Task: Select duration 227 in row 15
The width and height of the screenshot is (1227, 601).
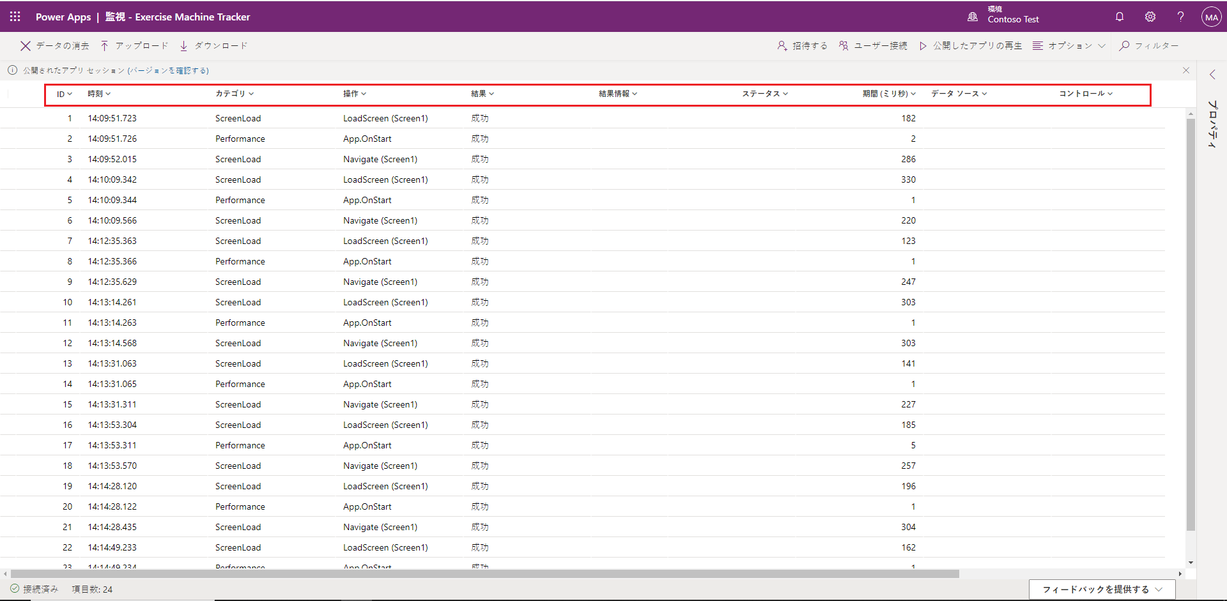Action: 908,404
